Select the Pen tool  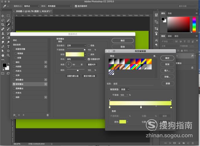click(3, 47)
